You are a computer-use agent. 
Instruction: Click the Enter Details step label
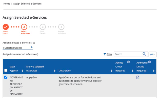[x=43, y=33]
